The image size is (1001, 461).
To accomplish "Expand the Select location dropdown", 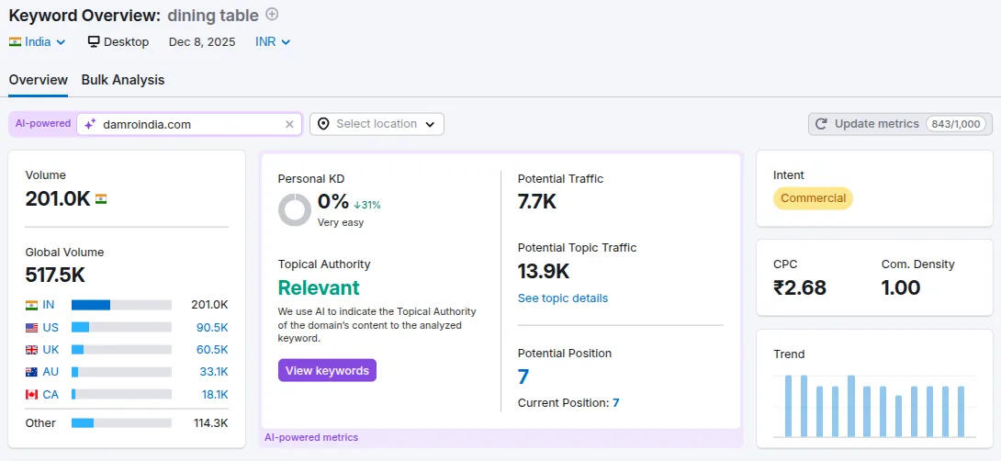I will [377, 124].
